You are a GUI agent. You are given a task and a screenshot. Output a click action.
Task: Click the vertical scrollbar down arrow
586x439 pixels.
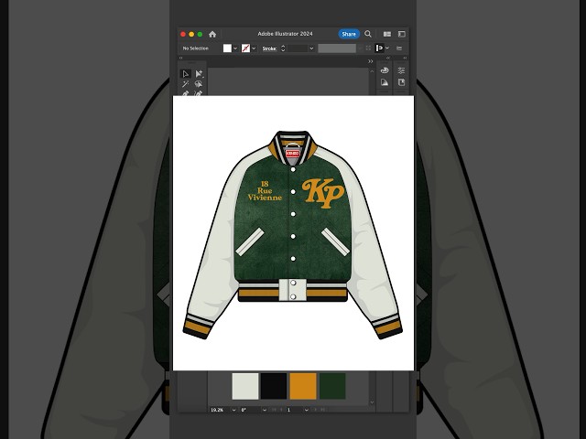[372, 402]
